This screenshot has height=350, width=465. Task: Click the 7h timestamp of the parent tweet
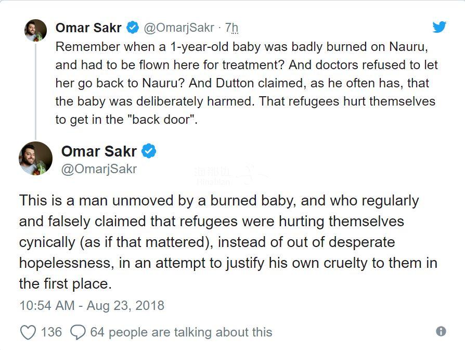[x=231, y=27]
